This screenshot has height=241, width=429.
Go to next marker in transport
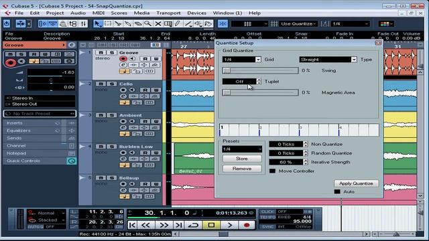[x=179, y=225]
